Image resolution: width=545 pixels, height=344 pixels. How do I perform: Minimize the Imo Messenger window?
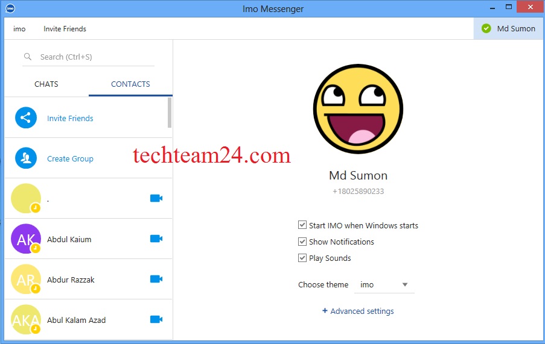(492, 8)
